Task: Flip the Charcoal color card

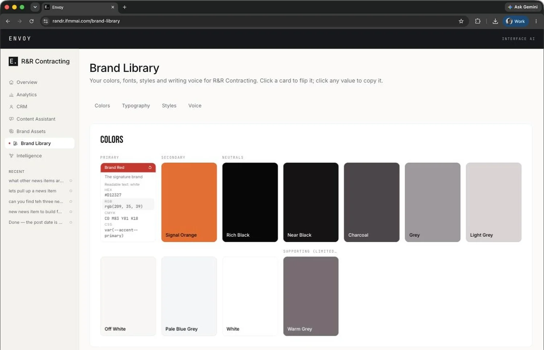Action: coord(372,202)
